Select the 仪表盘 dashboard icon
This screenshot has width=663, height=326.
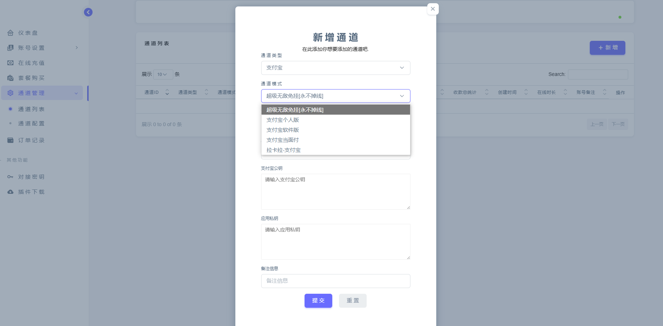10,33
